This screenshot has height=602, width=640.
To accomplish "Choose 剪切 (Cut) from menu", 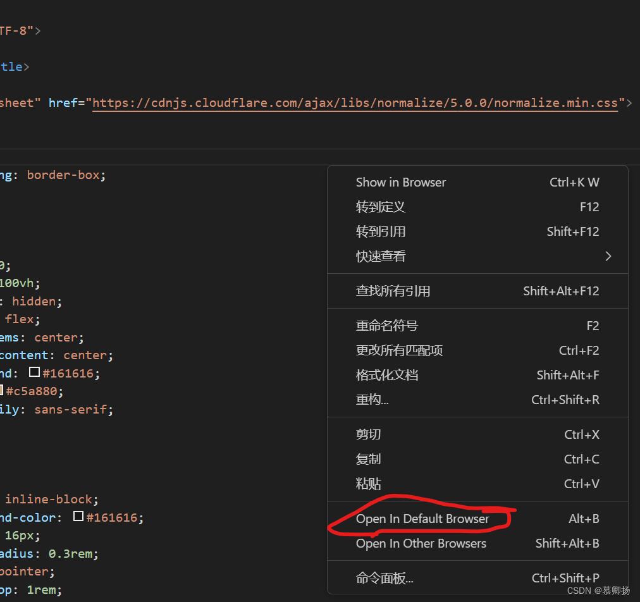I will [x=477, y=434].
